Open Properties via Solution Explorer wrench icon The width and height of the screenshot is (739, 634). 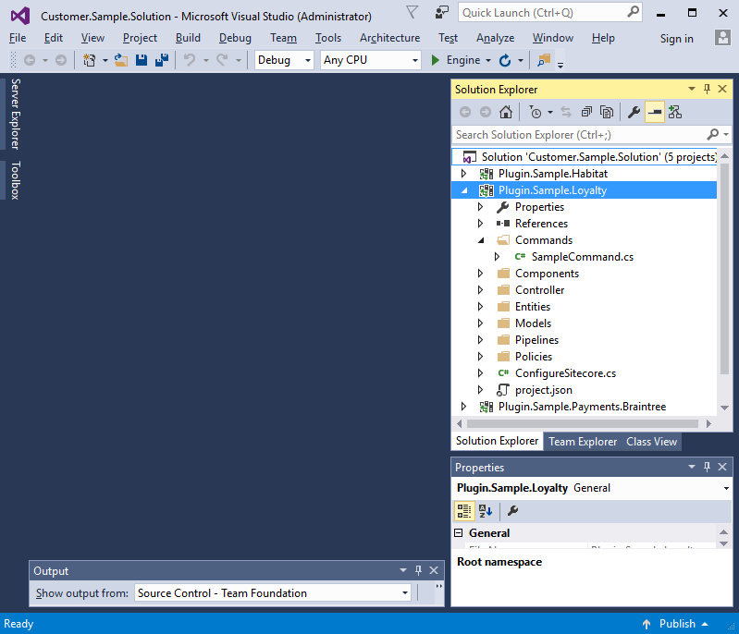tap(634, 112)
